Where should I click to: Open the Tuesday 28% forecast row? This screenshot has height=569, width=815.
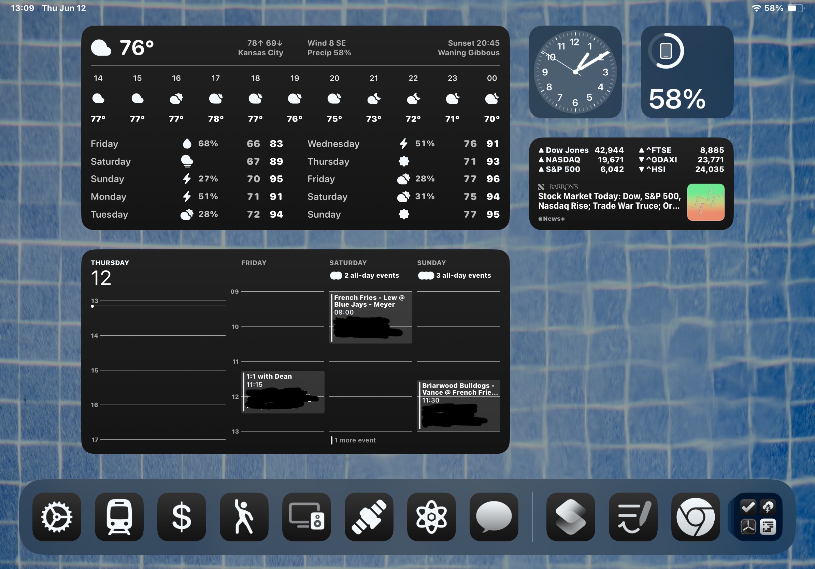(x=187, y=214)
